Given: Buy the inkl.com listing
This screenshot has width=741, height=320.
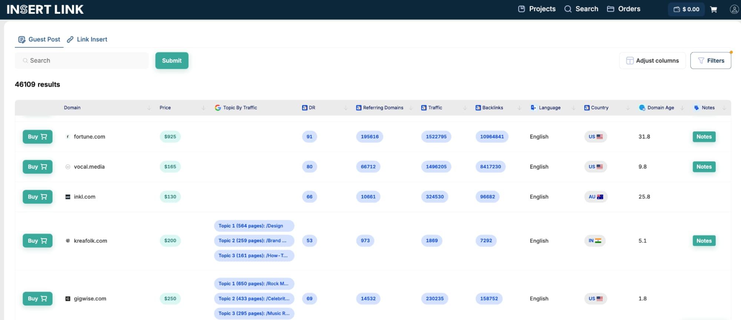Looking at the screenshot, I should point(37,197).
